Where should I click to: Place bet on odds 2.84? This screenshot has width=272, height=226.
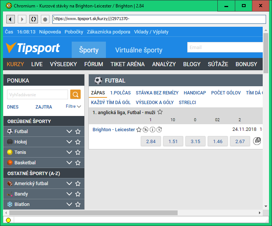(151, 141)
